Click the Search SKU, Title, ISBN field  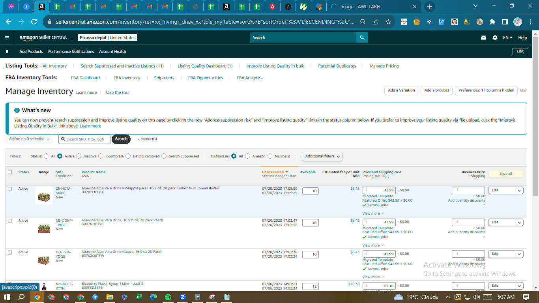pyautogui.click(x=84, y=139)
